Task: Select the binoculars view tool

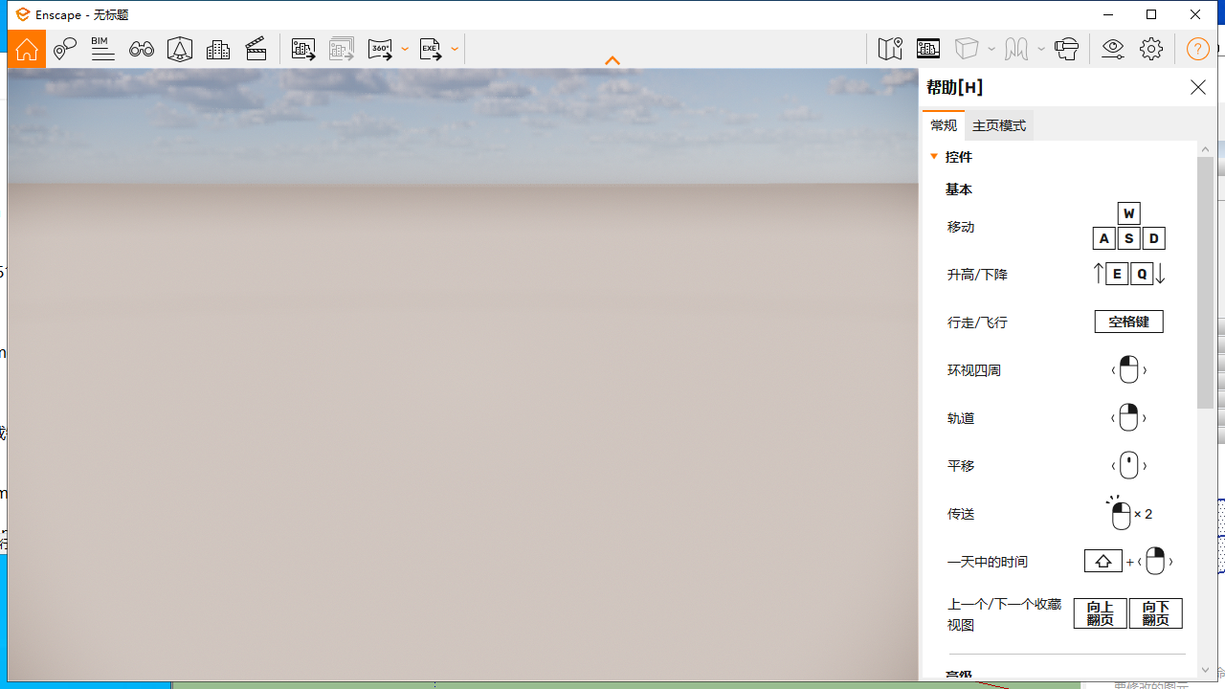Action: (141, 49)
